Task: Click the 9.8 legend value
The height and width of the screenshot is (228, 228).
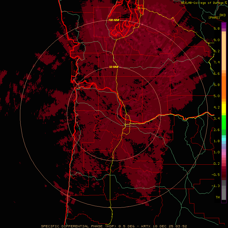Action: 217,29
